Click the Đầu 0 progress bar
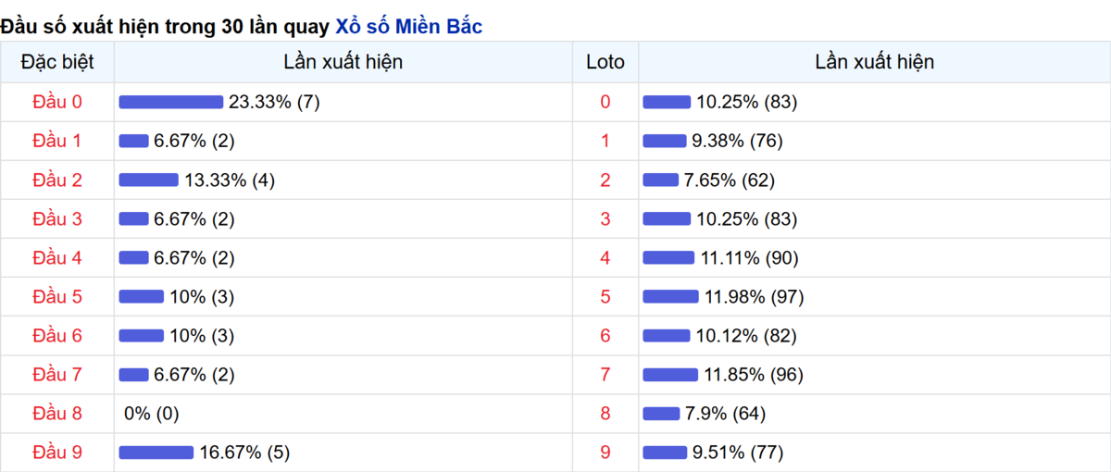This screenshot has width=1111, height=472. click(x=171, y=102)
